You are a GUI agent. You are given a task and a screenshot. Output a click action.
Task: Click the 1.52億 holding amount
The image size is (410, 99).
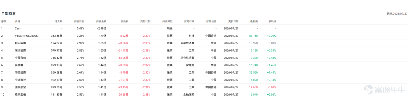[x=102, y=58]
